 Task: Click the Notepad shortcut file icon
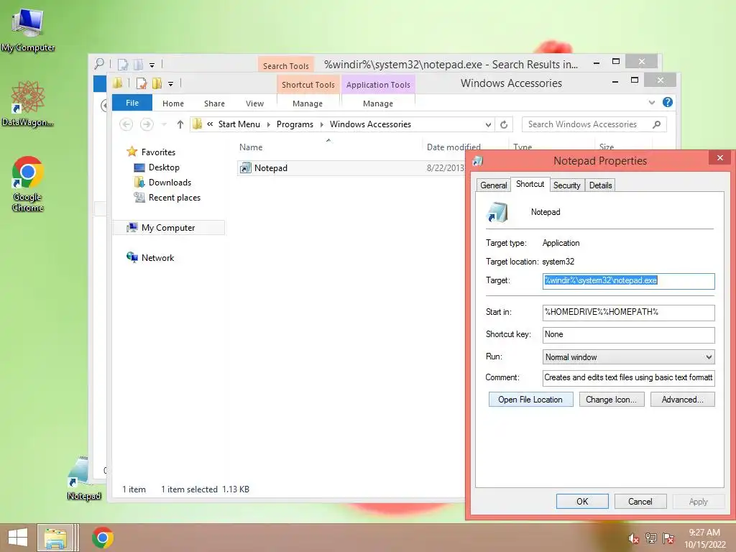point(245,168)
